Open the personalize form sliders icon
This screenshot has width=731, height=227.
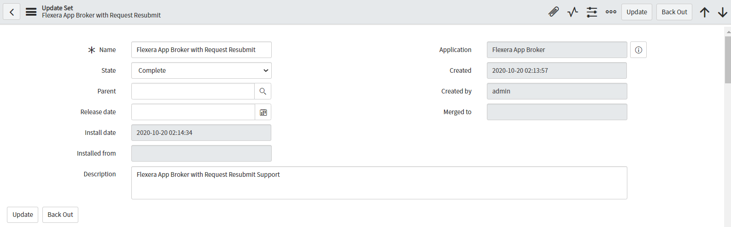(x=592, y=12)
